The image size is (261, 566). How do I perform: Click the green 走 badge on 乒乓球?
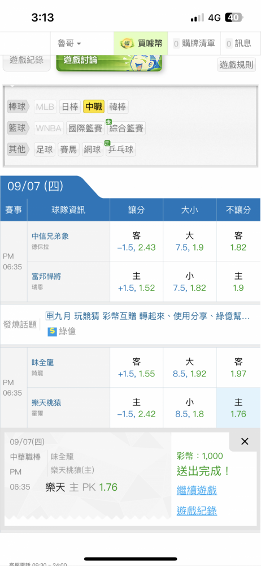(x=106, y=143)
